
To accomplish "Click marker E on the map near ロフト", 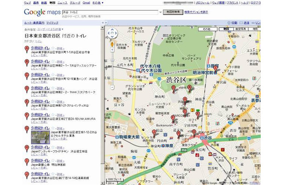I will (198, 115).
